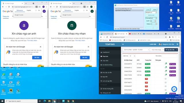
Task: Click 'Tạo yêu cầu' button
Action: coord(170,50)
